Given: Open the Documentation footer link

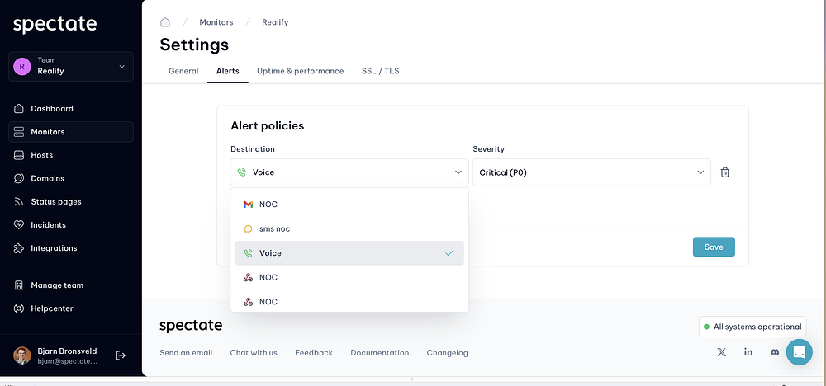Looking at the screenshot, I should pos(379,353).
